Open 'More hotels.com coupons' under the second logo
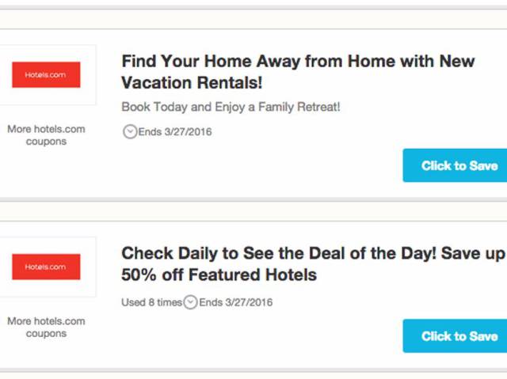Image resolution: width=507 pixels, height=379 pixels. (46, 328)
